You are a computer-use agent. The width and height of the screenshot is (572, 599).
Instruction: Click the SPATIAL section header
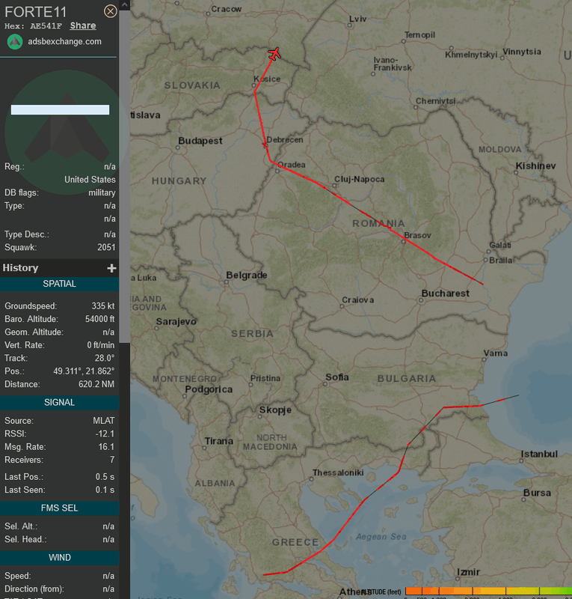(60, 284)
